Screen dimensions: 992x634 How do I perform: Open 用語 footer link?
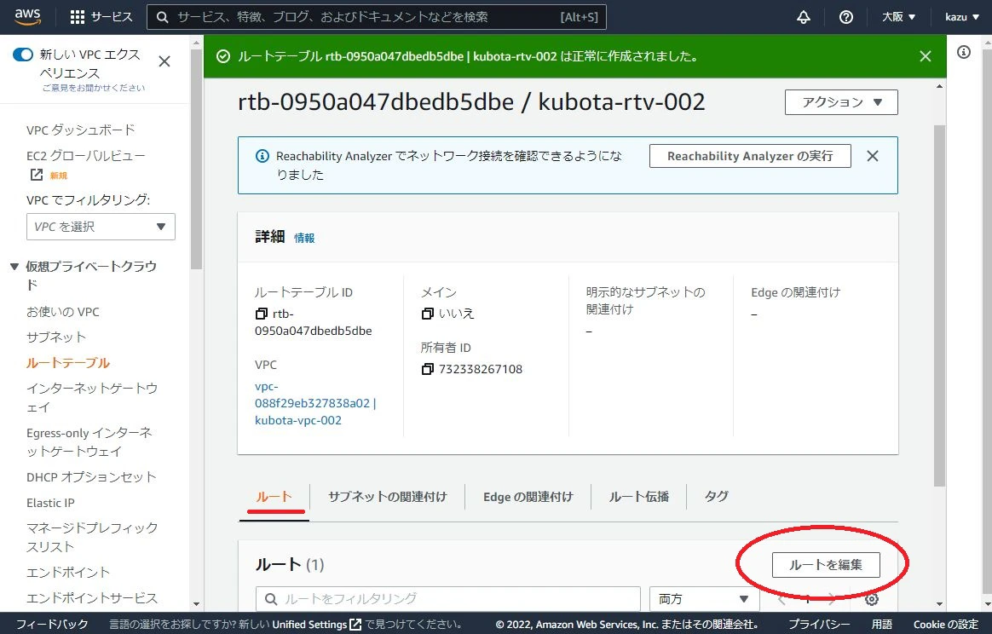[881, 624]
